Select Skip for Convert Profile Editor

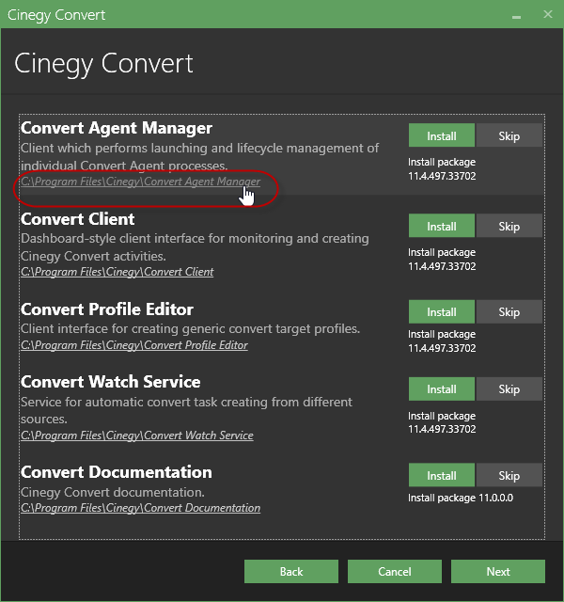coord(509,311)
